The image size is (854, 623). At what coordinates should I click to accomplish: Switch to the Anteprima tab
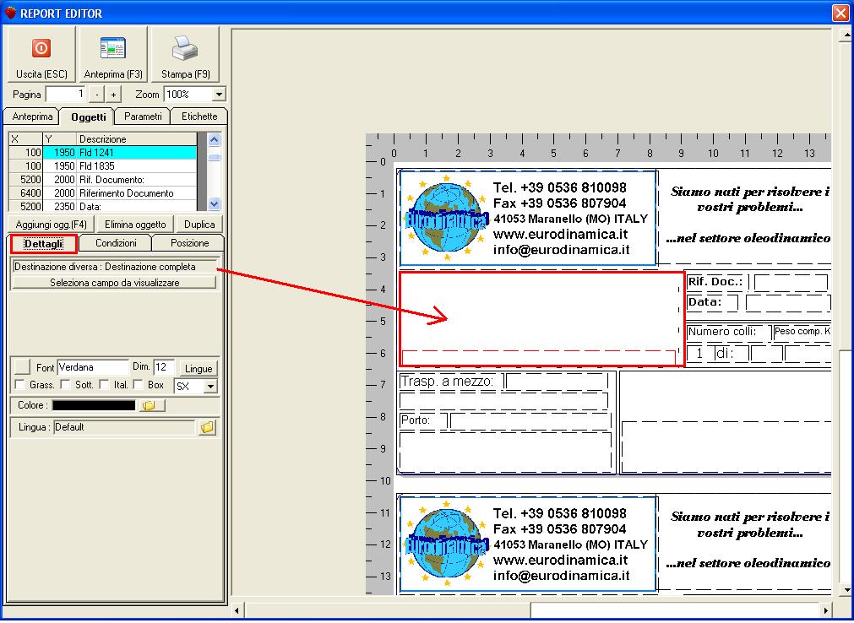point(32,116)
